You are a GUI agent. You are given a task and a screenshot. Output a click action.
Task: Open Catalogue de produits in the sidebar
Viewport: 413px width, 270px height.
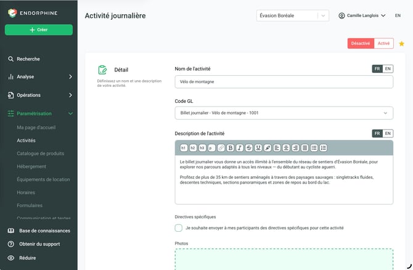point(41,153)
